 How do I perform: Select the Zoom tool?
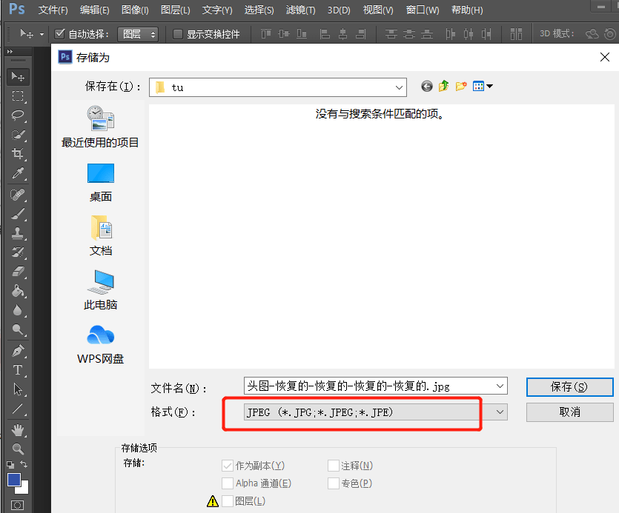click(18, 449)
